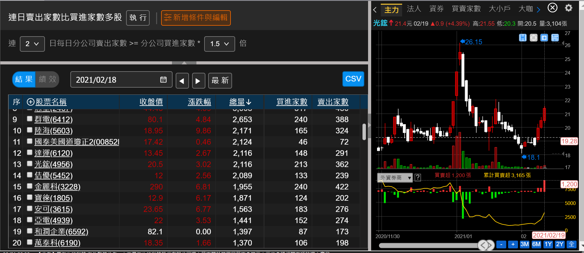Open the calendar date picker icon
584x253 pixels.
[x=163, y=80]
